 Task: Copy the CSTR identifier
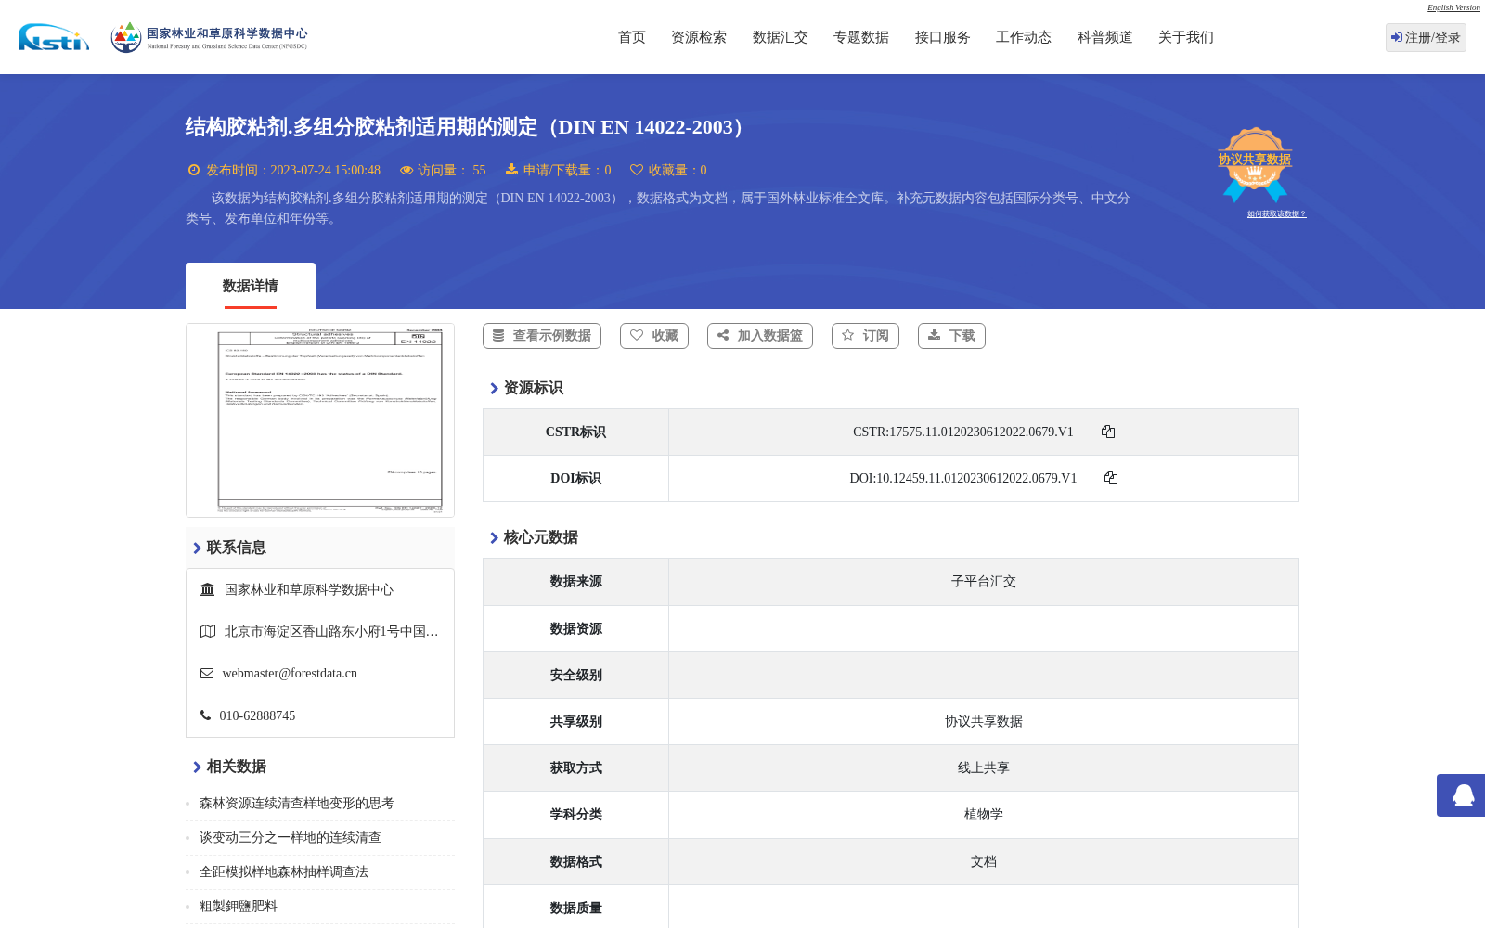coord(1108,432)
